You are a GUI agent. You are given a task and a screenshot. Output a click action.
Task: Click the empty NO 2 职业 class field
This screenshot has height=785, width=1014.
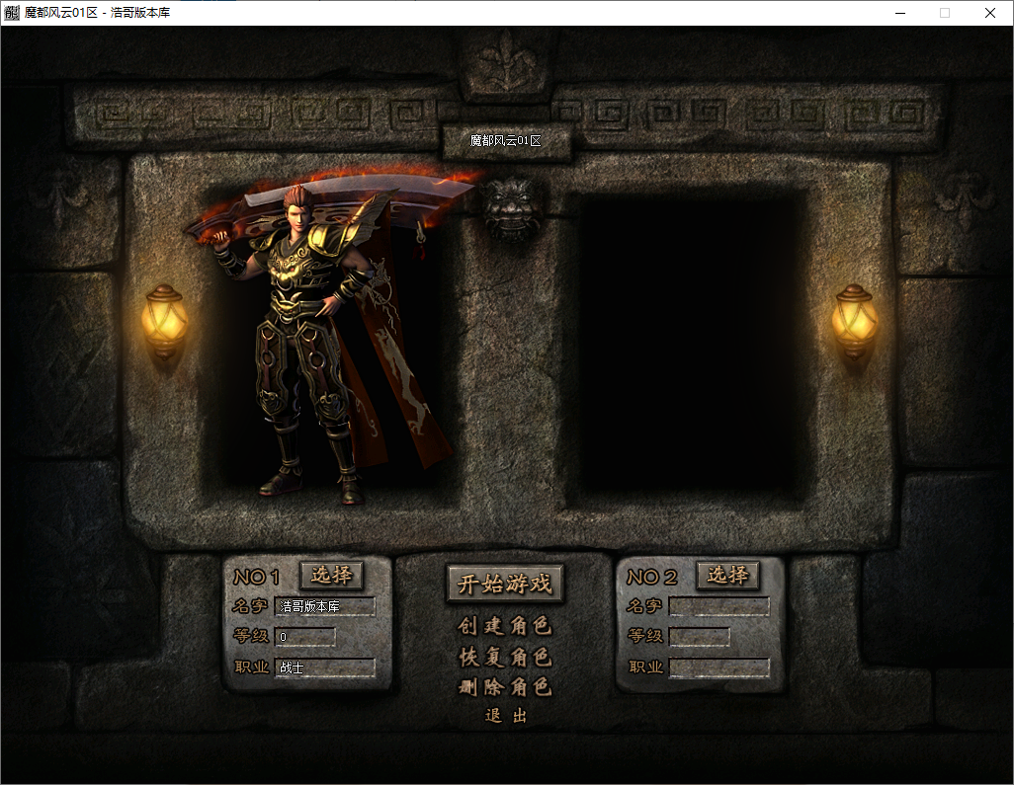(719, 667)
